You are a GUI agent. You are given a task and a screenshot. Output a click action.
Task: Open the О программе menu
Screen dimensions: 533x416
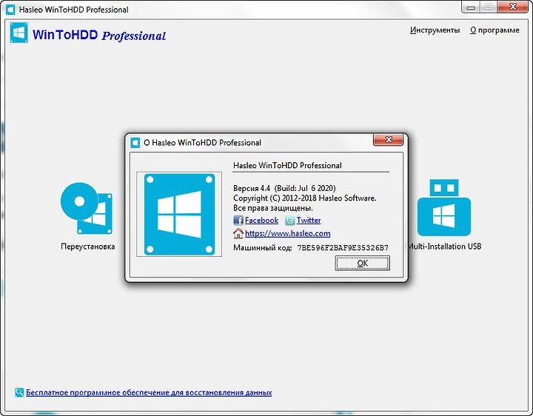coord(495,30)
